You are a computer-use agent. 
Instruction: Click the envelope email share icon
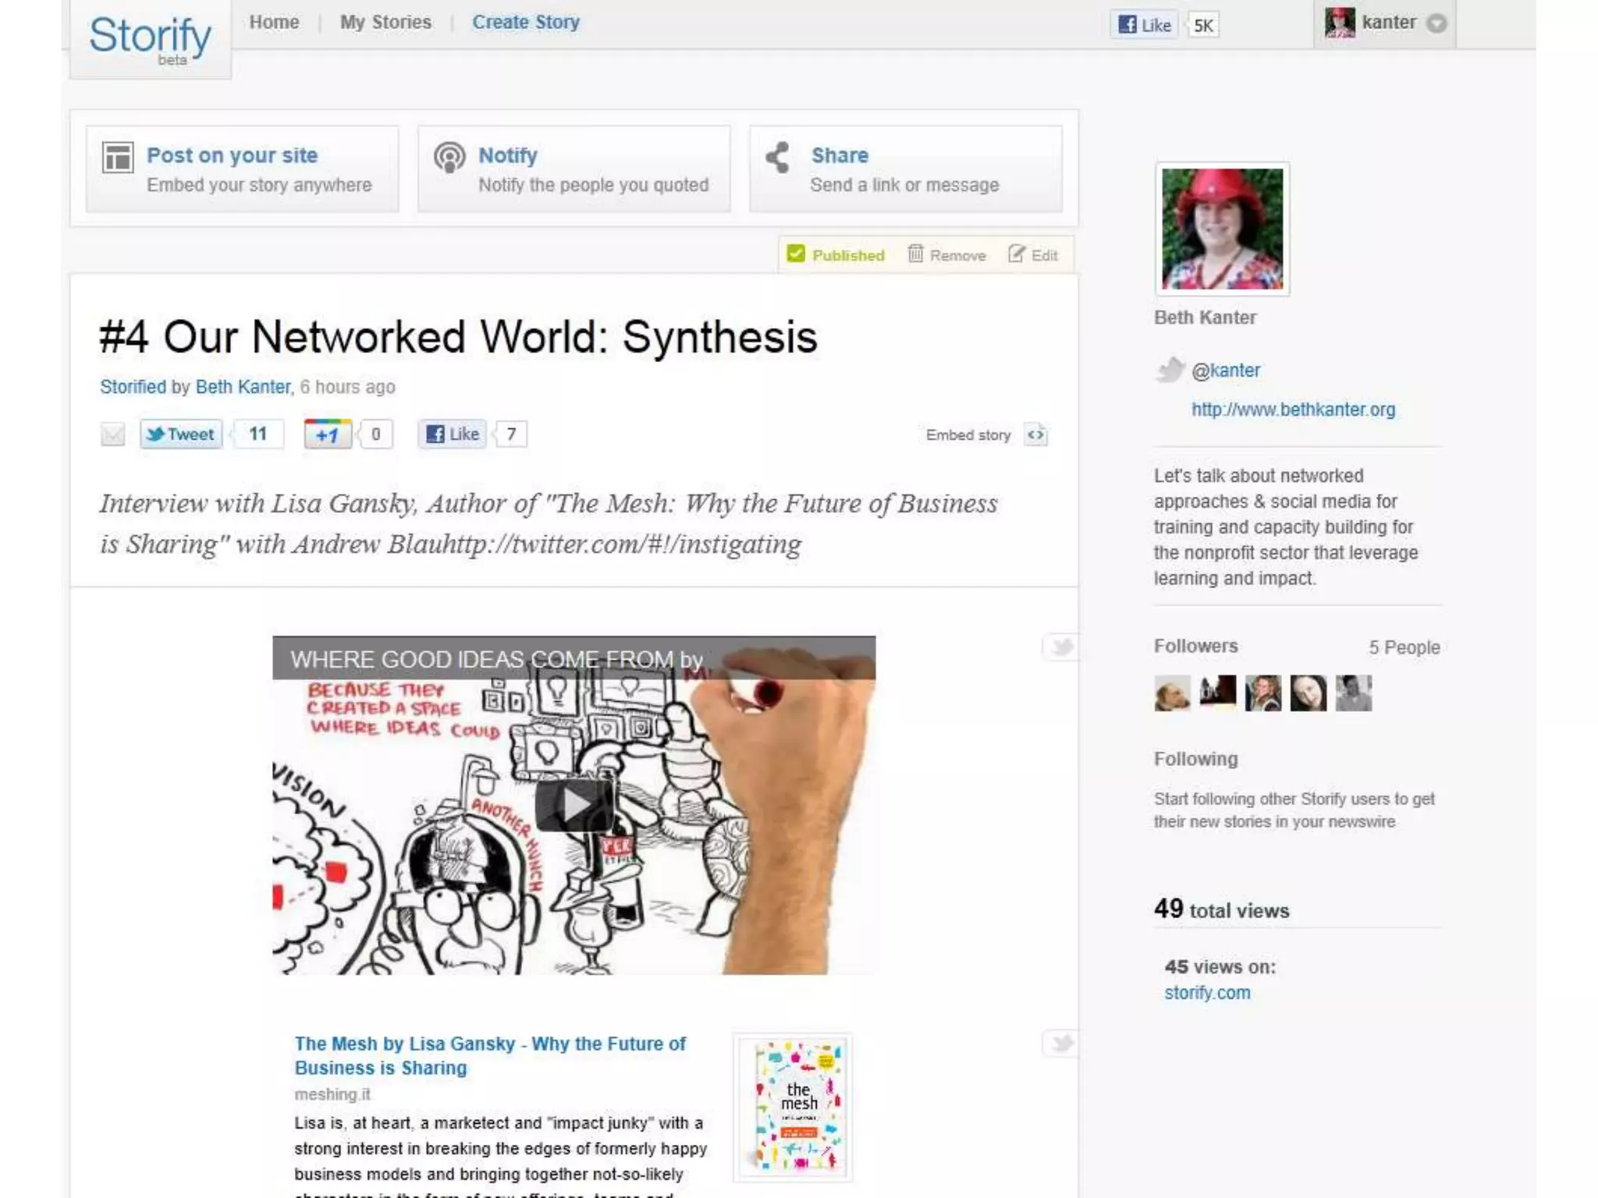(112, 434)
